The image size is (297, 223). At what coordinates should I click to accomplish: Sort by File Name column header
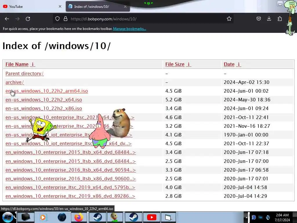(x=20, y=64)
